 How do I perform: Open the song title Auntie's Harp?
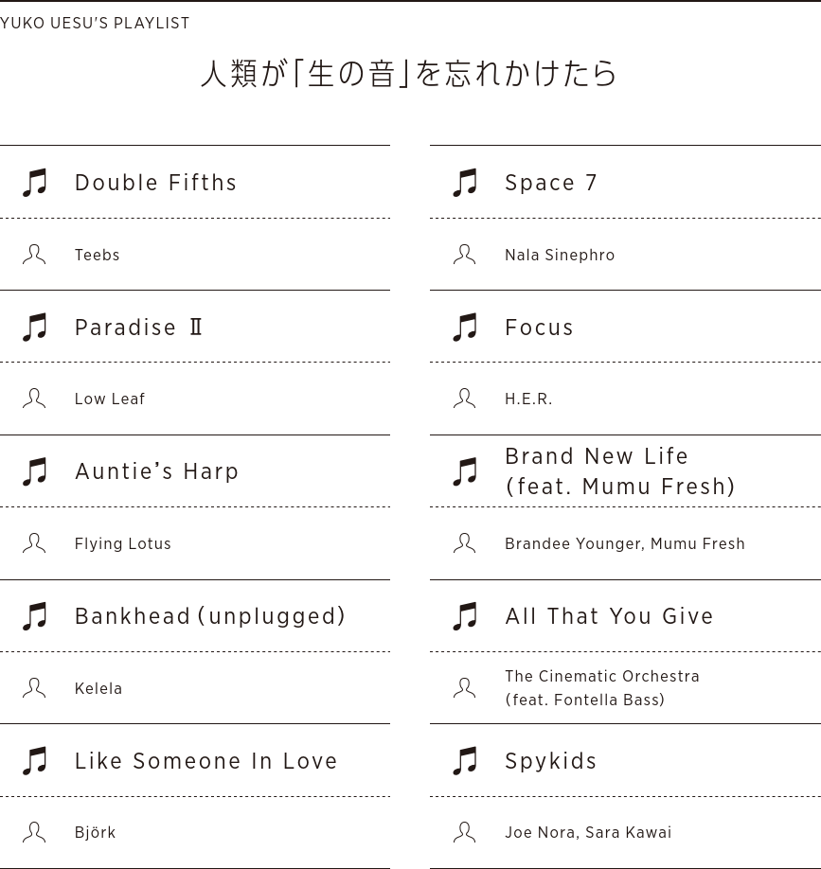click(x=157, y=471)
